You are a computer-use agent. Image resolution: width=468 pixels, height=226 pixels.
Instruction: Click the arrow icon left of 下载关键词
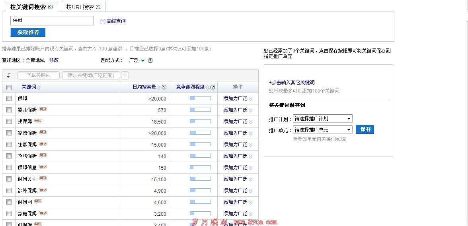point(9,75)
